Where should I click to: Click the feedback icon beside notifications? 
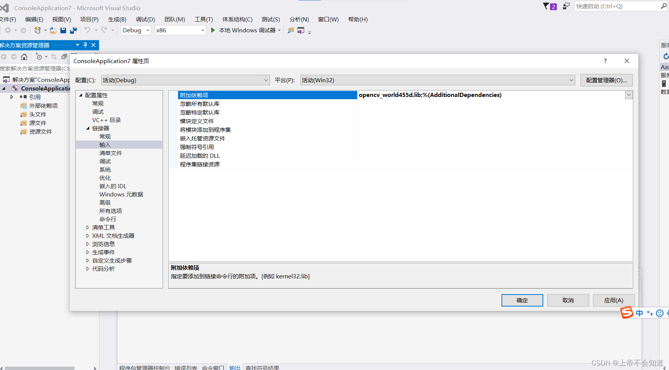pos(566,6)
